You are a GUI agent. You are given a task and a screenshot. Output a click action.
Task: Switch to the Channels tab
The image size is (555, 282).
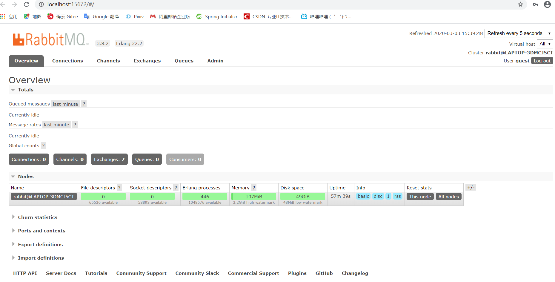(108, 61)
